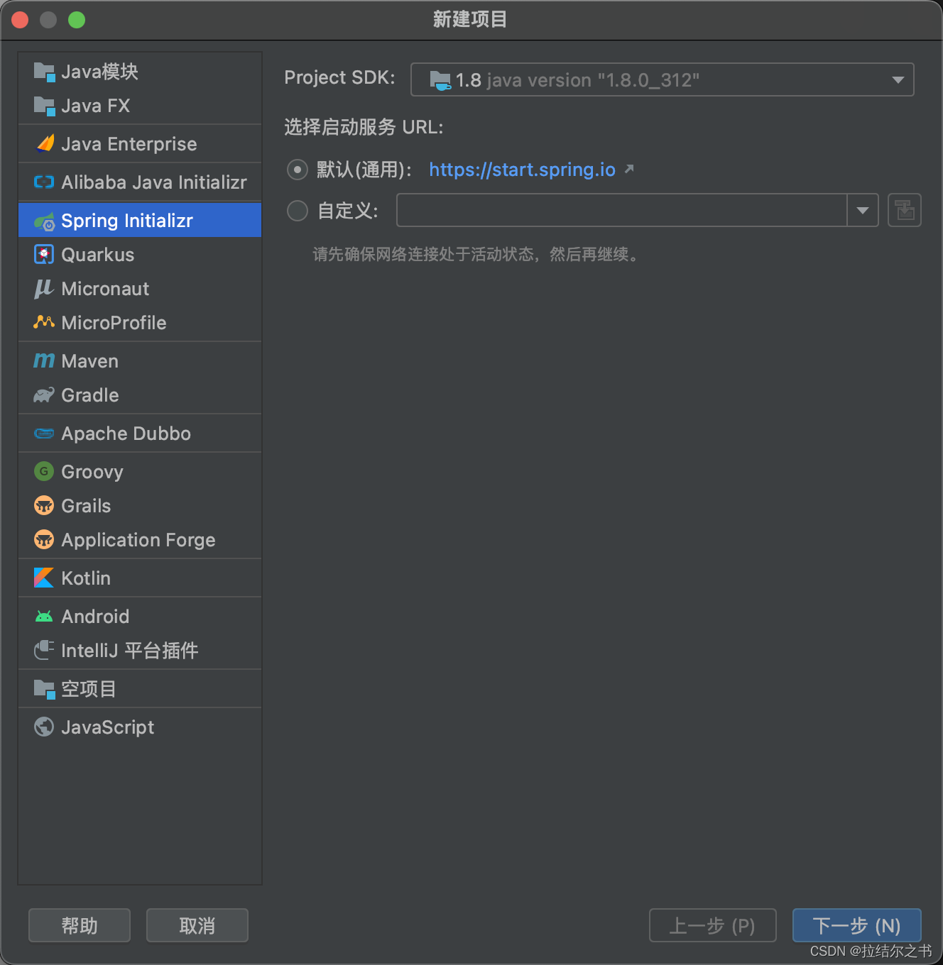Click the IntelliJ 平台插件 list entry
The height and width of the screenshot is (965, 943).
pyautogui.click(x=140, y=651)
